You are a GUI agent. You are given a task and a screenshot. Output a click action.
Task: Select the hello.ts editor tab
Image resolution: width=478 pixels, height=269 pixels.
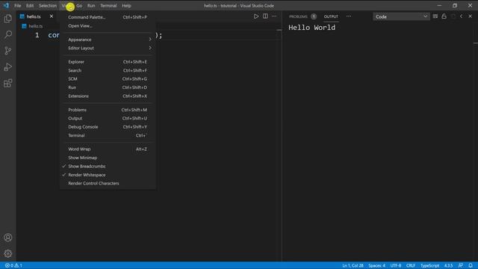(34, 16)
